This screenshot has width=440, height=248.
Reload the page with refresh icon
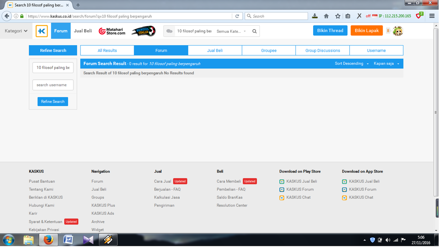point(237,16)
